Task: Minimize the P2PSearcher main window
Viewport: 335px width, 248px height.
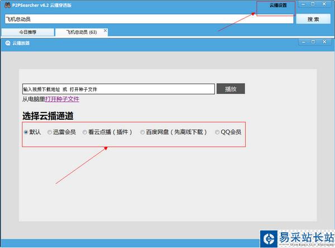Action: (x=303, y=4)
